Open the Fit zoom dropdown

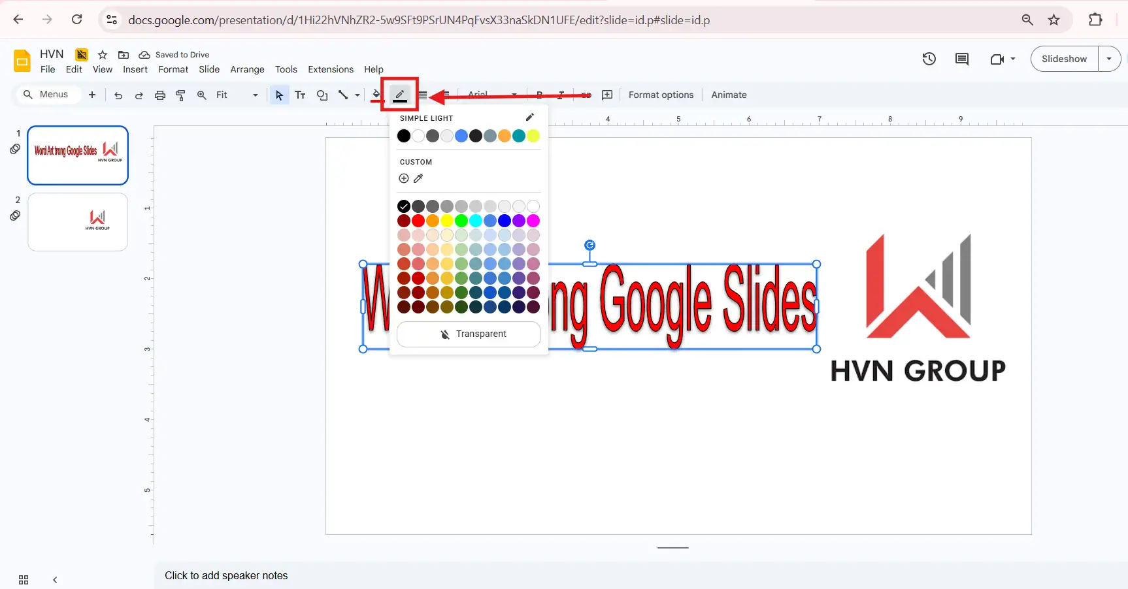[254, 95]
